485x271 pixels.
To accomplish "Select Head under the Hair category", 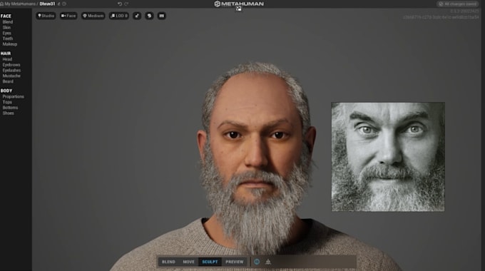I will tap(7, 59).
